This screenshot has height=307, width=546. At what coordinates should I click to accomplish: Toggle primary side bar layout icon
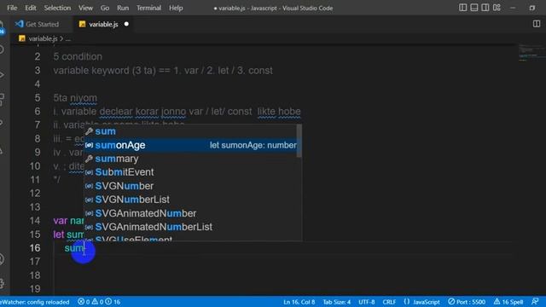[x=462, y=8]
